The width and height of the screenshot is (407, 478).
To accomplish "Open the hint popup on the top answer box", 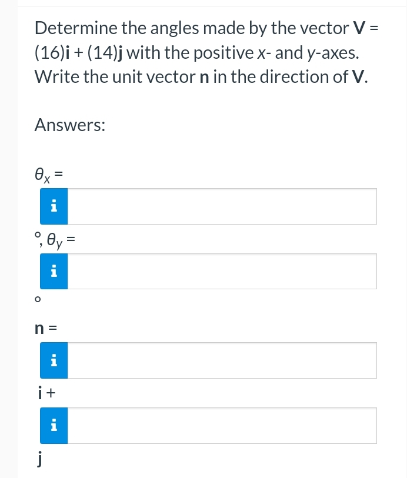I will point(54,206).
